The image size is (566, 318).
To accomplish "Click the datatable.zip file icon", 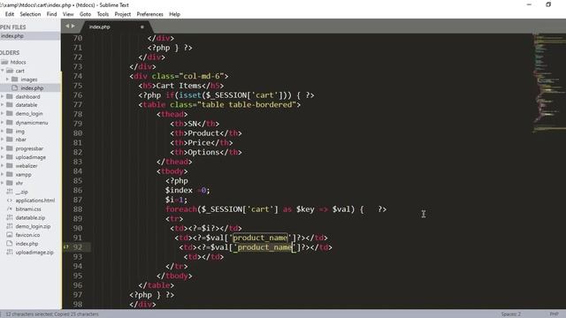I will point(10,217).
